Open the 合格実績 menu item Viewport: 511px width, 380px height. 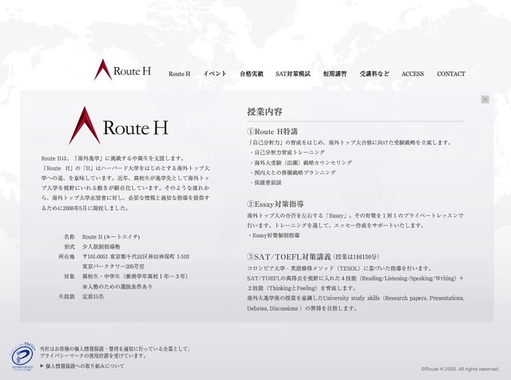[252, 74]
